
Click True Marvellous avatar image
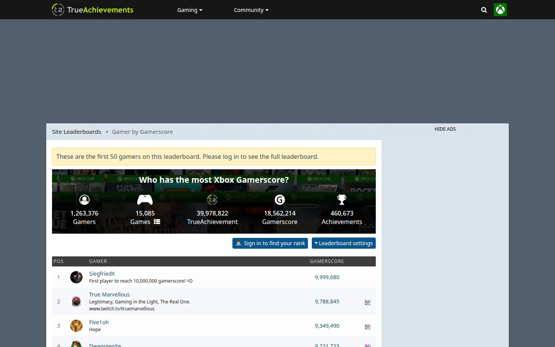point(76,302)
